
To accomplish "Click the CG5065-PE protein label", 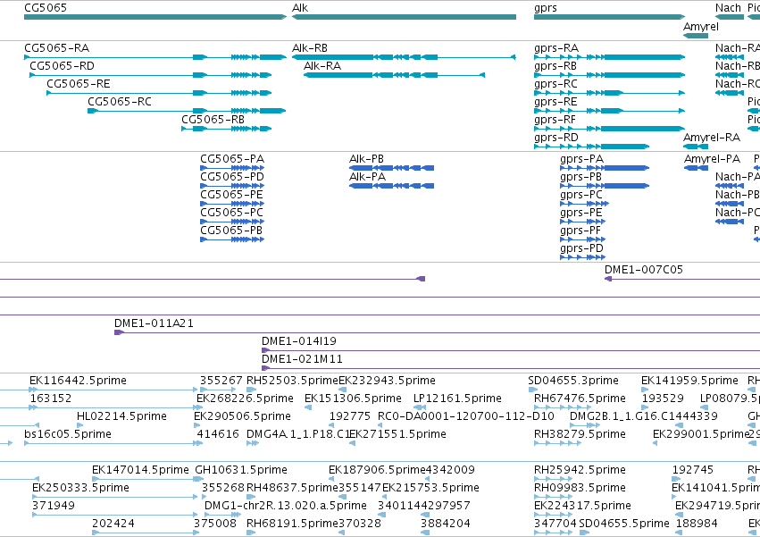I will [231, 195].
